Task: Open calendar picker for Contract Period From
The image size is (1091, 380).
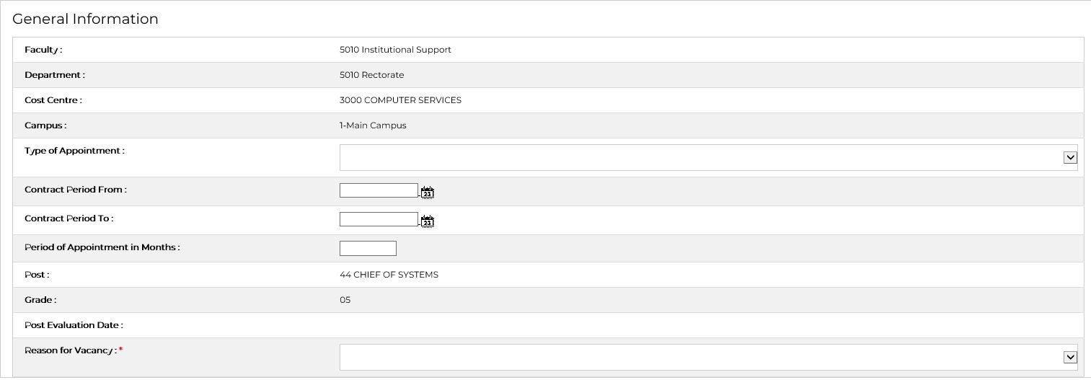Action: [x=428, y=193]
